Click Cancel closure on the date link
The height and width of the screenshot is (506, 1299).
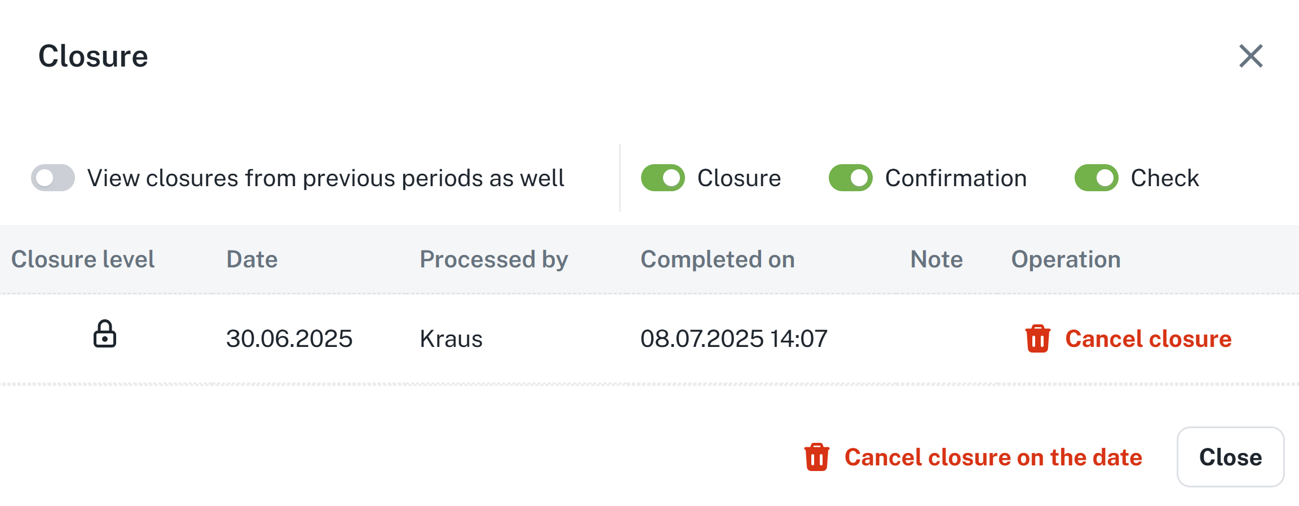pyautogui.click(x=993, y=457)
